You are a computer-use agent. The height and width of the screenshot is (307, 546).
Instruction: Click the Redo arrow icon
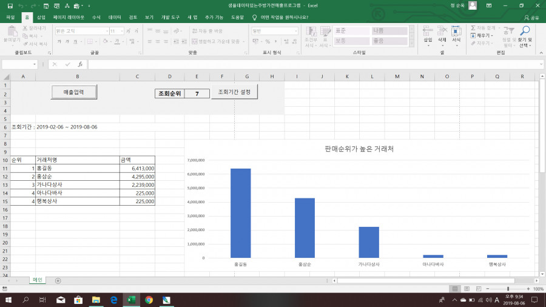[x=33, y=6]
